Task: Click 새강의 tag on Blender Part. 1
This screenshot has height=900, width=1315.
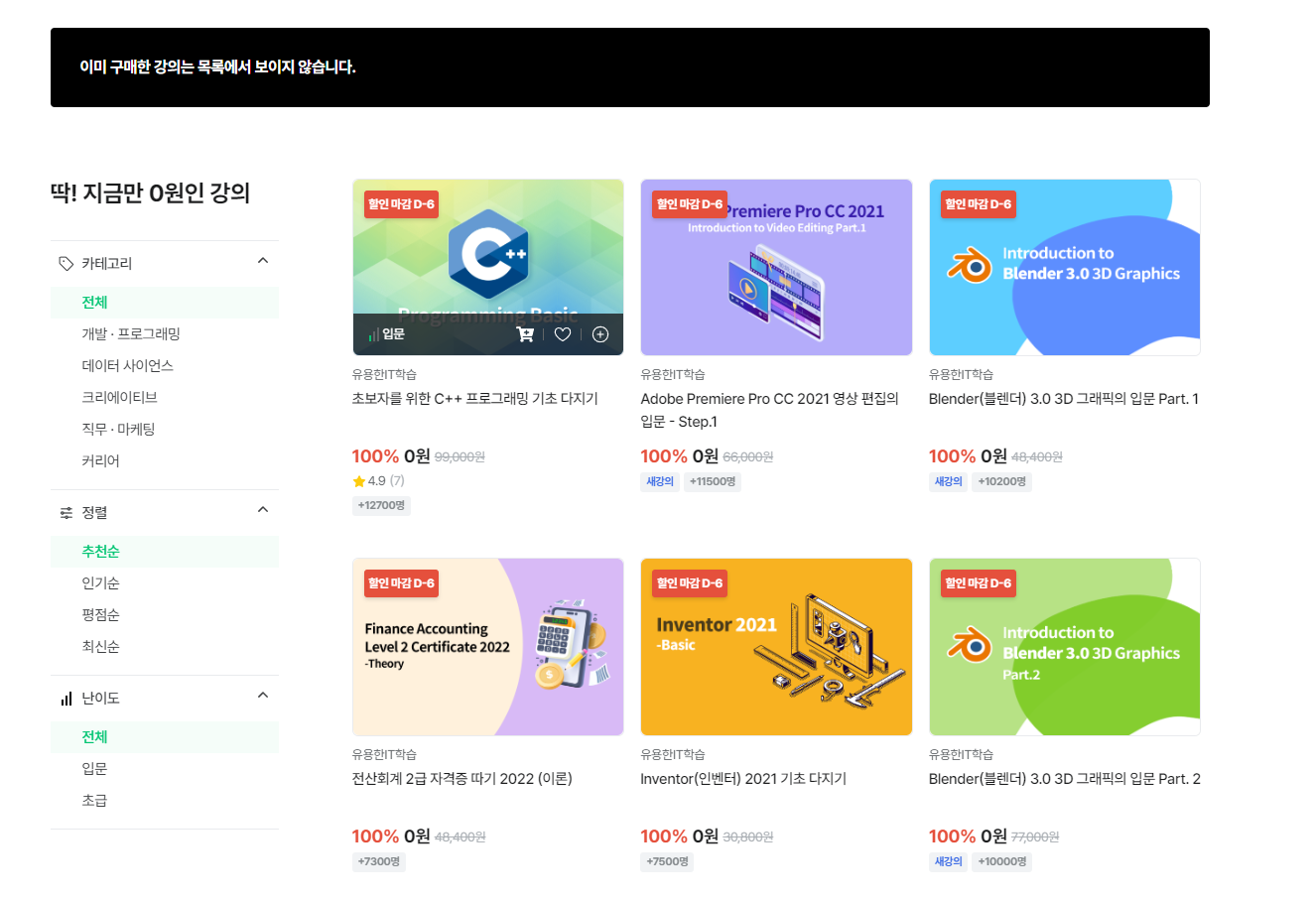Action: click(948, 481)
